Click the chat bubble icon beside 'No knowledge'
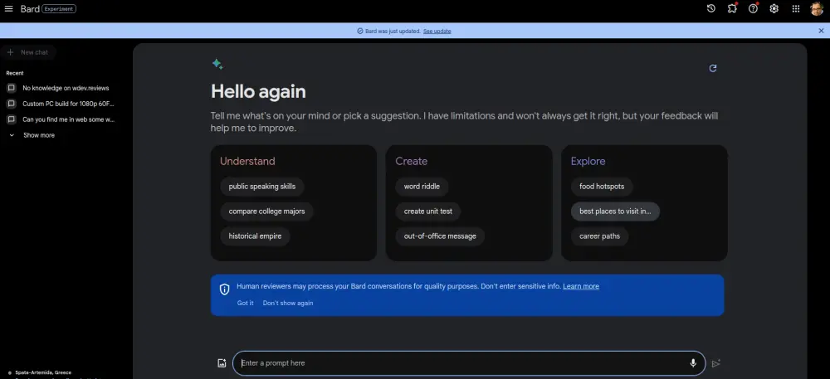Screen dimensions: 830x379 [x=11, y=88]
